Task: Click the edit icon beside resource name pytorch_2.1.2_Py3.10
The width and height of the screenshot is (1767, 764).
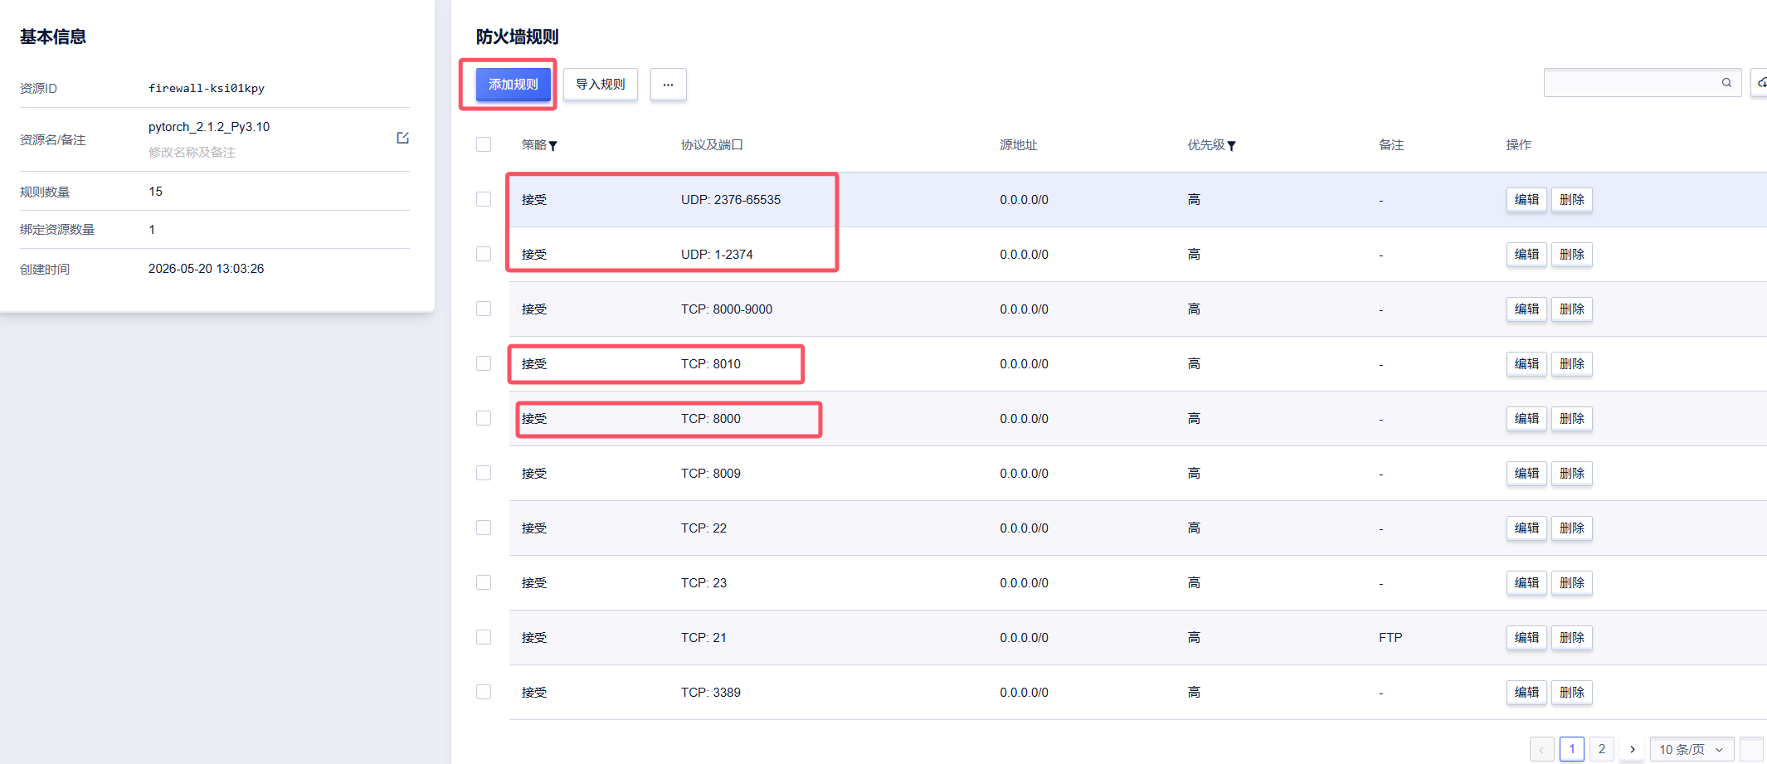Action: click(x=402, y=138)
